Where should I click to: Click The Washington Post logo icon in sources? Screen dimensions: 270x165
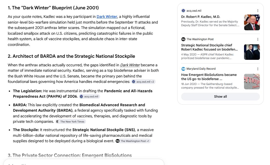(x=183, y=39)
